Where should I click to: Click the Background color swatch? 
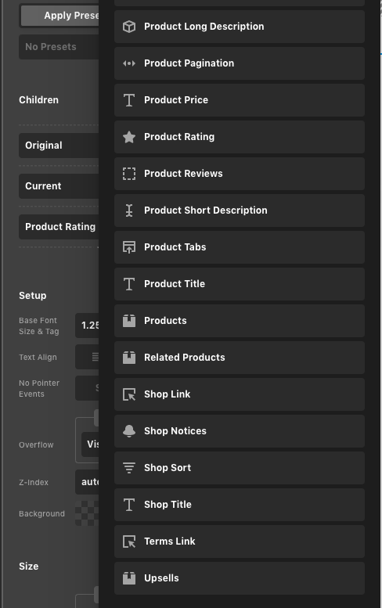point(87,513)
